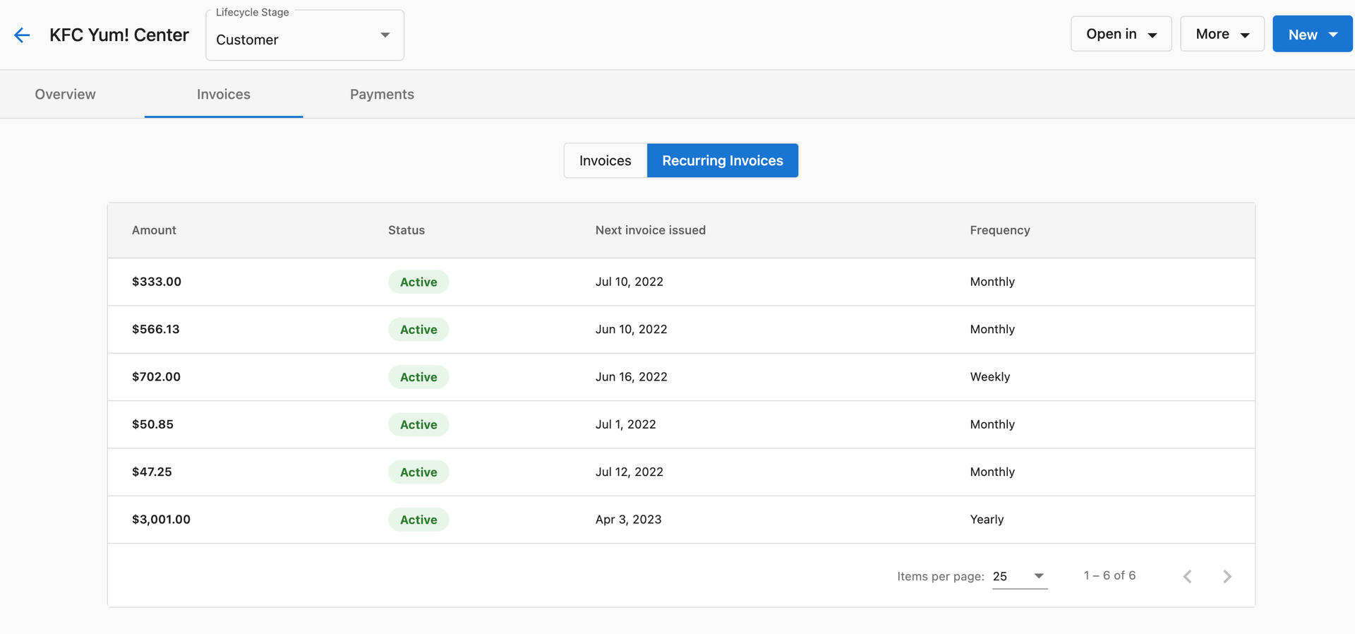The height and width of the screenshot is (634, 1355).
Task: Click the 1 – 6 of 6 range label
Action: (x=1109, y=575)
